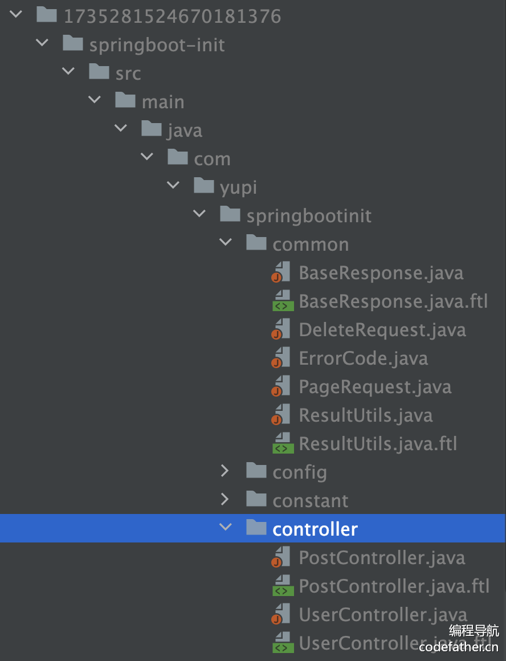
Task: Select the springbootinit package folder
Action: click(x=309, y=216)
